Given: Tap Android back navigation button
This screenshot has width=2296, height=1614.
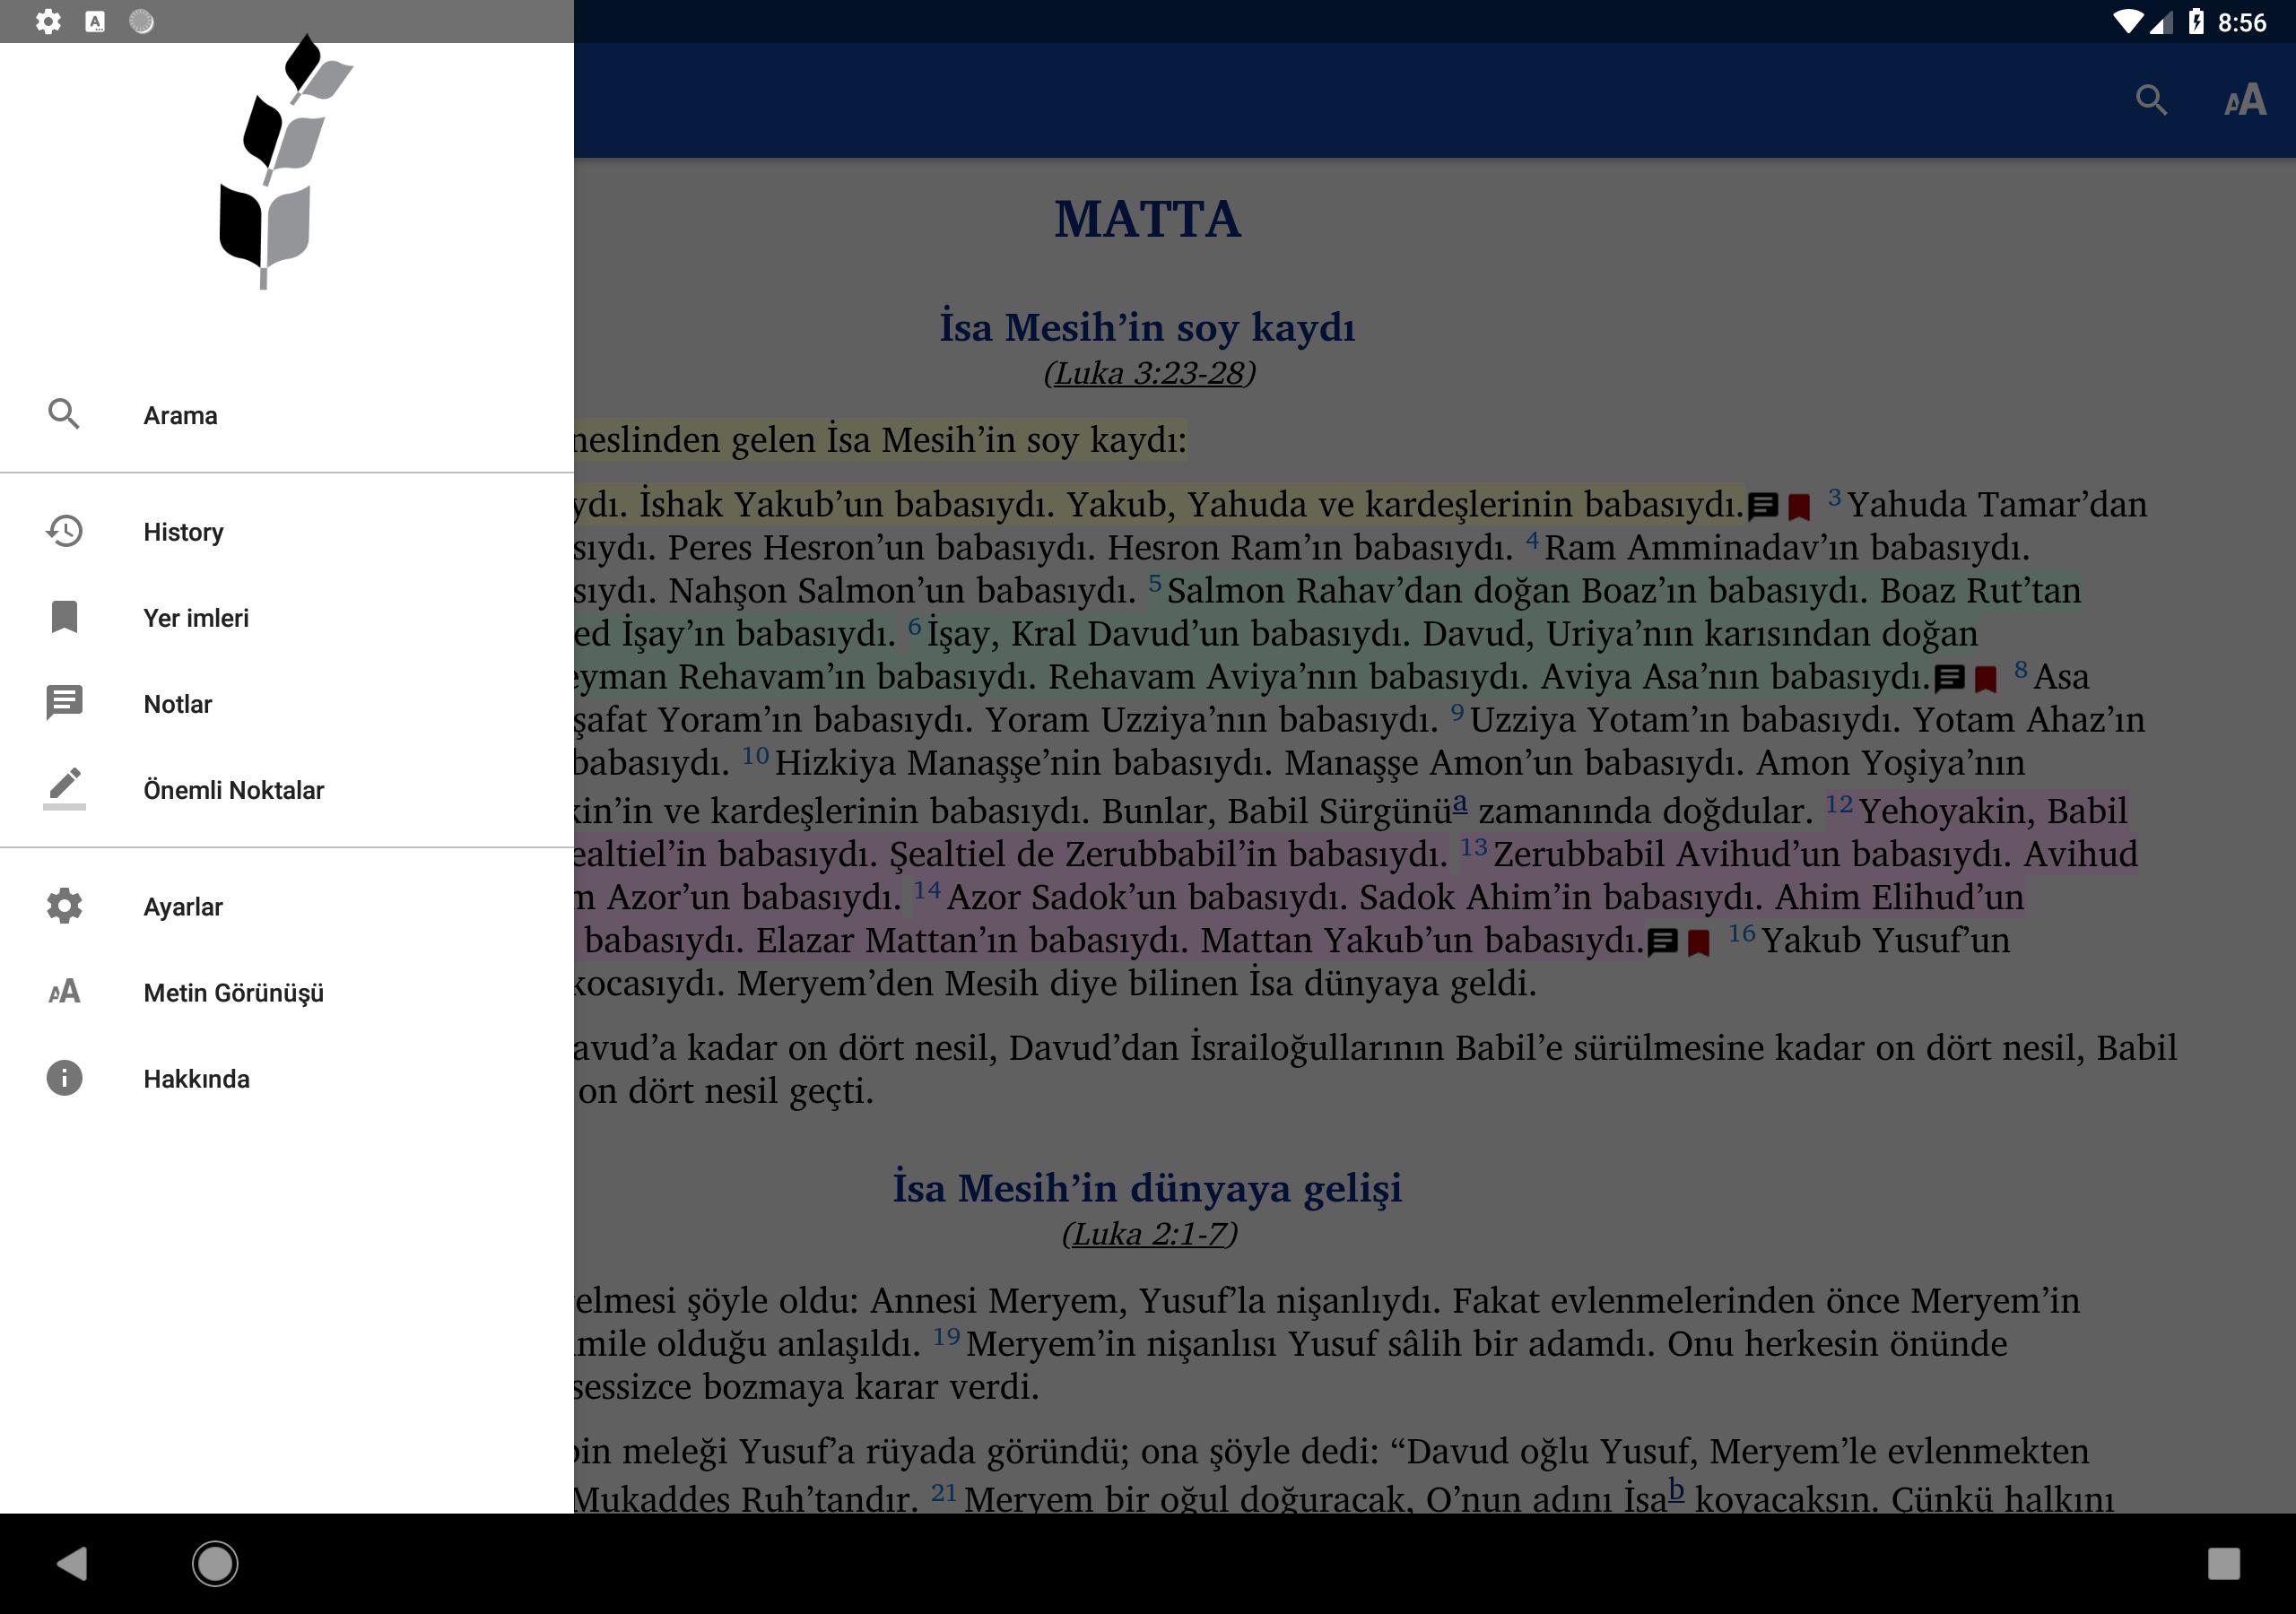Looking at the screenshot, I should pos(72,1563).
